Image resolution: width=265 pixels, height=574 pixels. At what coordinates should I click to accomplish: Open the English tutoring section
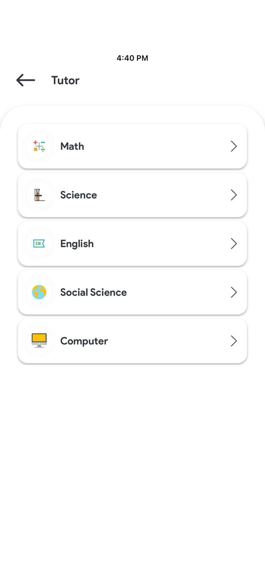click(x=132, y=243)
